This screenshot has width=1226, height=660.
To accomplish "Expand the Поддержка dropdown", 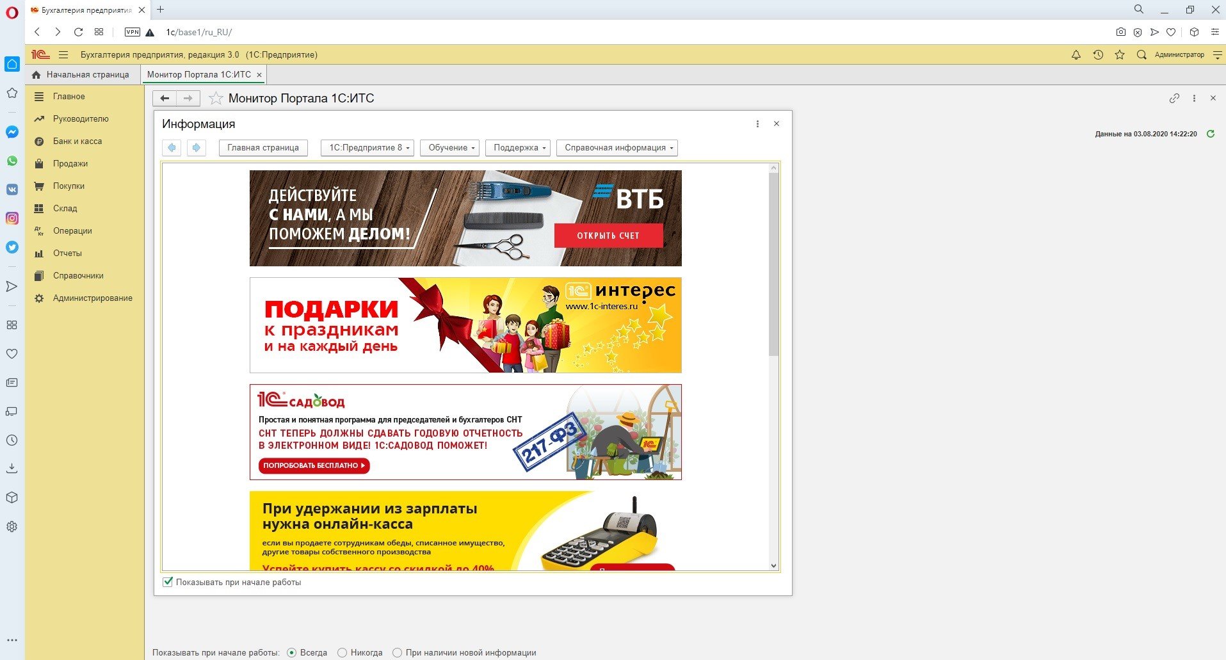I will click(x=518, y=148).
